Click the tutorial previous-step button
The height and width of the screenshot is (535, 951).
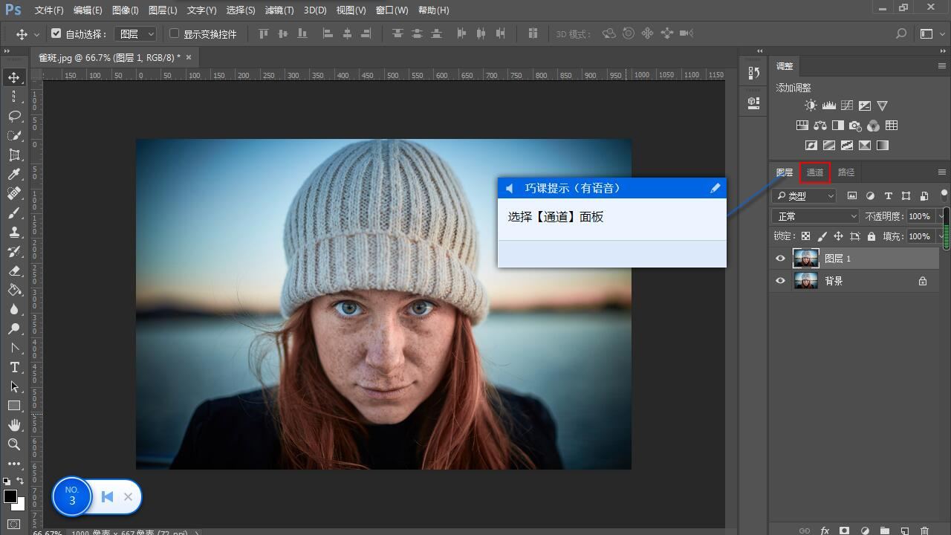pos(107,496)
